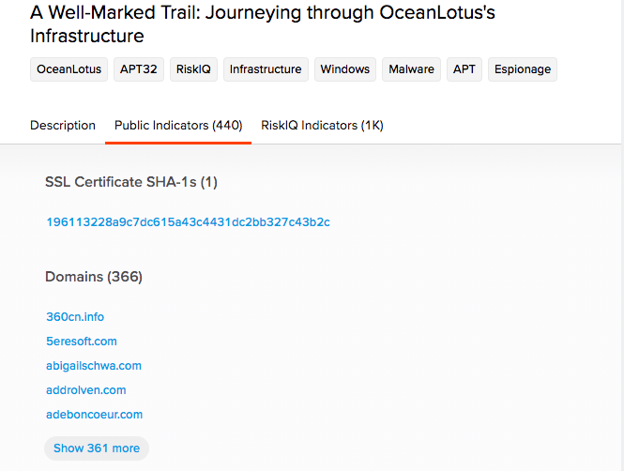Open abigailschwa.com domain link
The image size is (624, 471).
coord(94,366)
